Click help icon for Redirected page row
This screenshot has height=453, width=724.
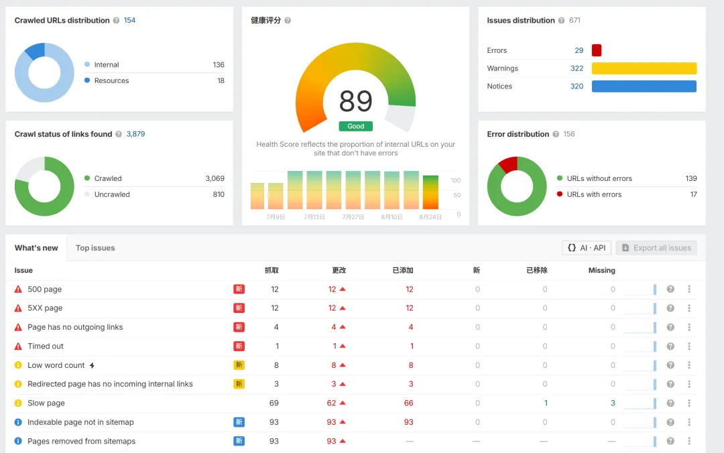click(670, 384)
